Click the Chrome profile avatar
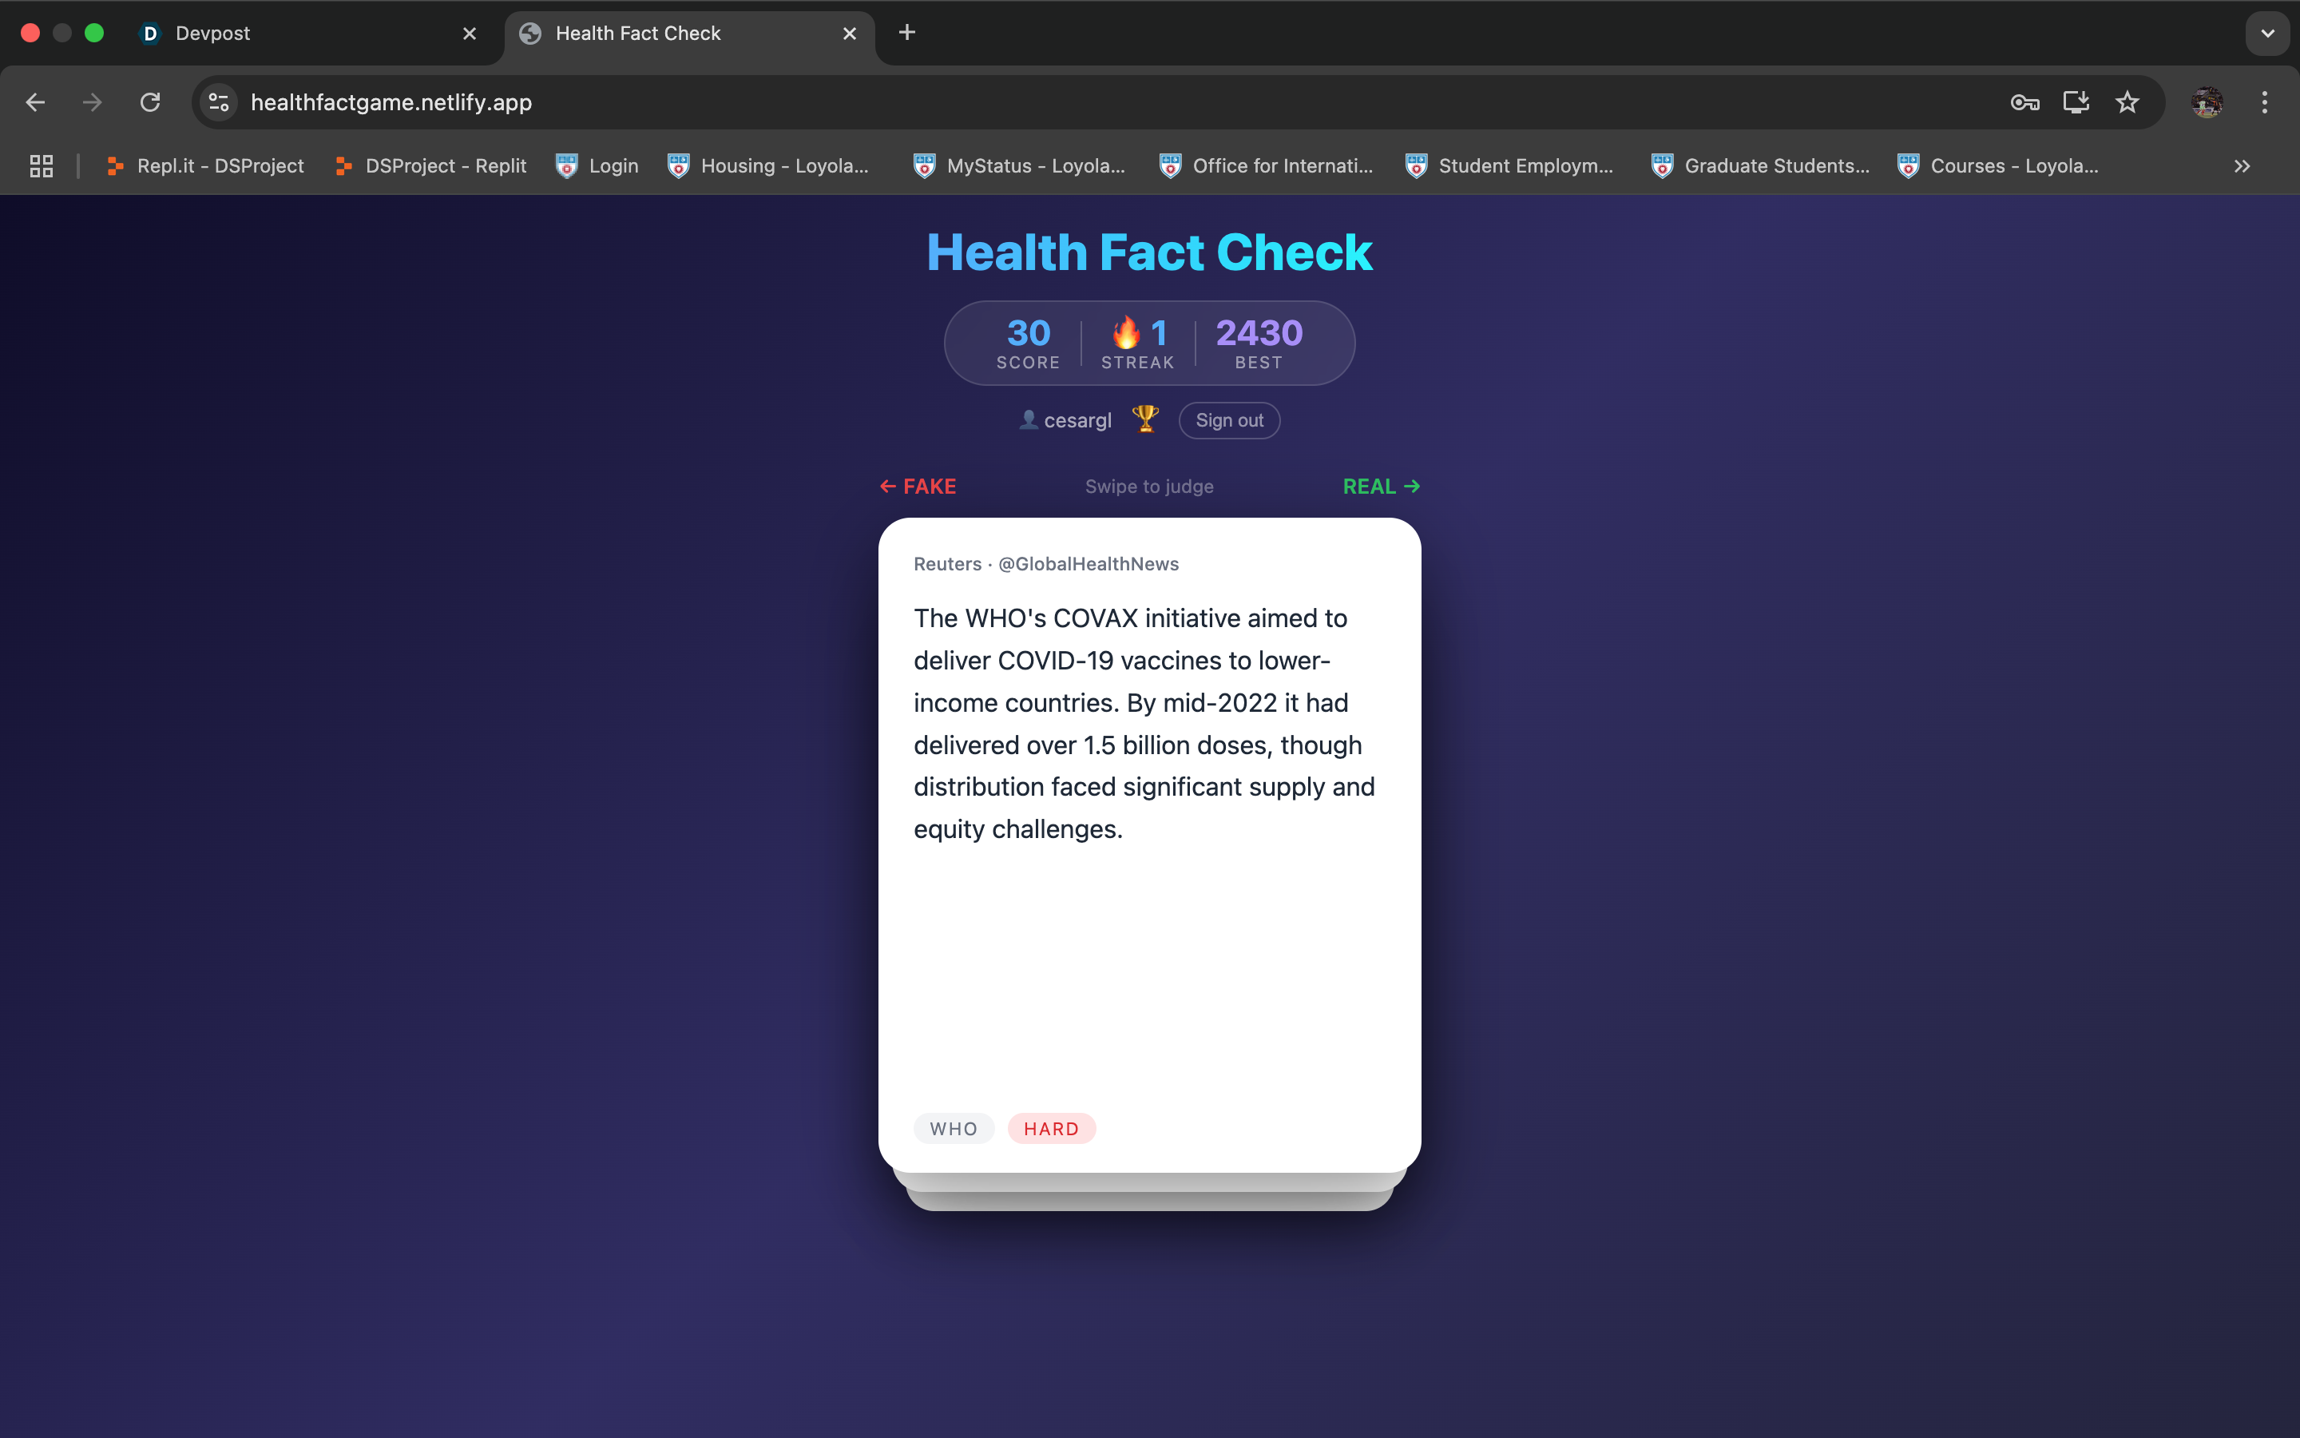The image size is (2300, 1438). [2207, 103]
